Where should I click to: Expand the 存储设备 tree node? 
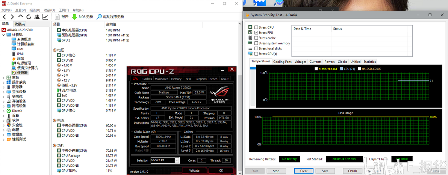point(3,101)
